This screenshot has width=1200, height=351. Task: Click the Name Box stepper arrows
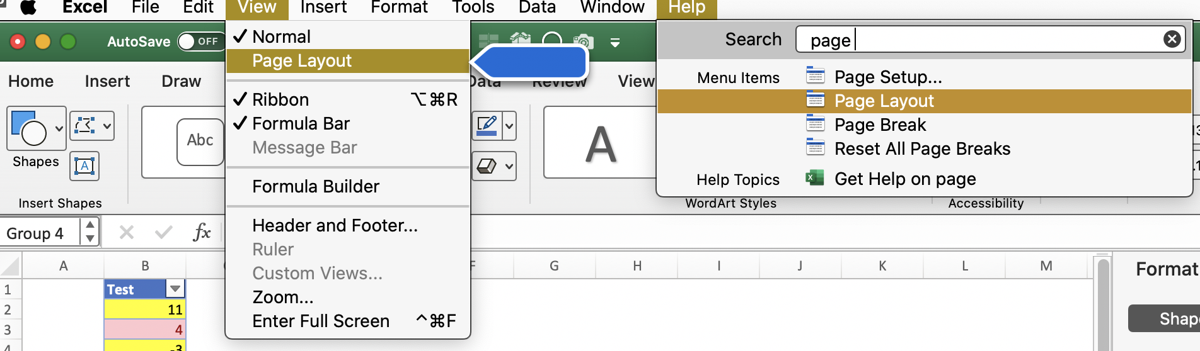[90, 232]
